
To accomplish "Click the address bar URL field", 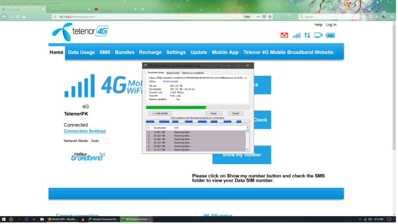I will tap(150, 17).
